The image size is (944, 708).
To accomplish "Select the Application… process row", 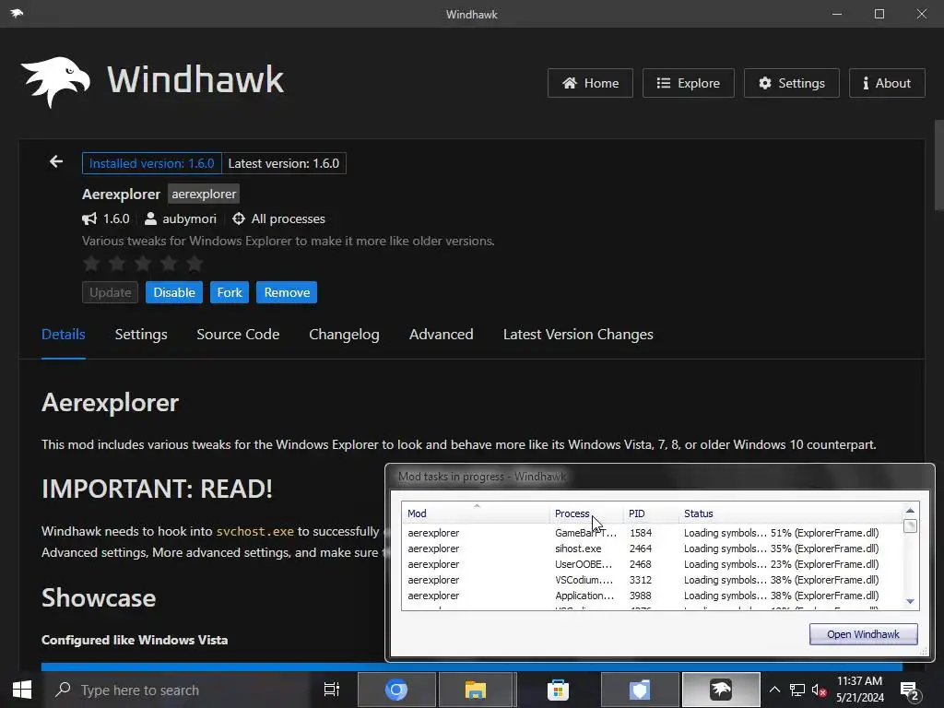I will click(x=652, y=596).
